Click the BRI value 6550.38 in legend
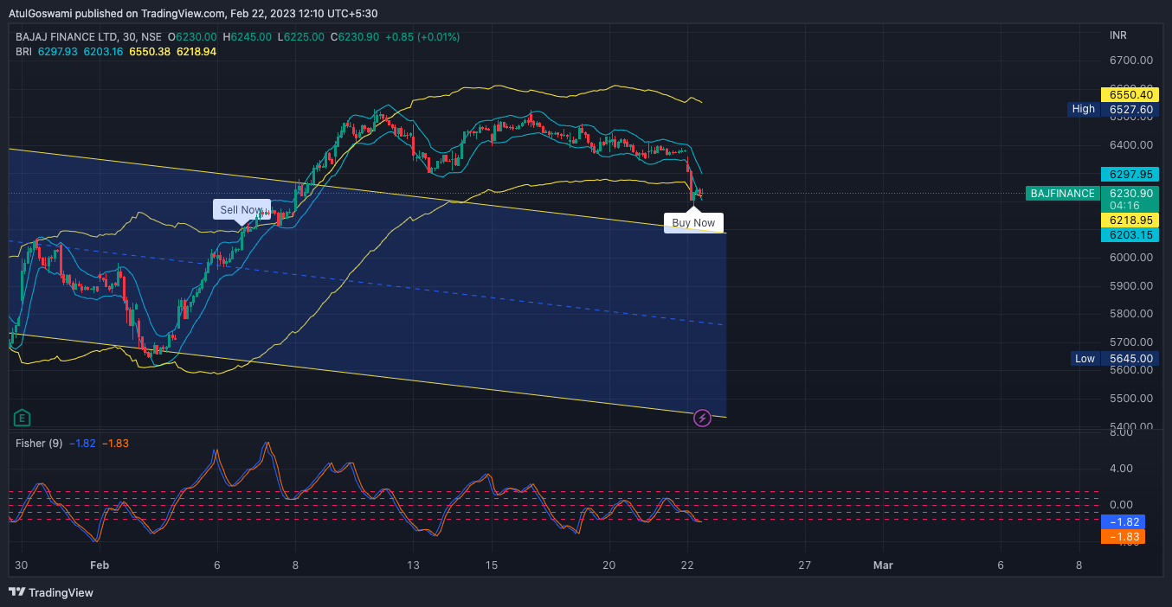This screenshot has height=607, width=1172. point(150,52)
